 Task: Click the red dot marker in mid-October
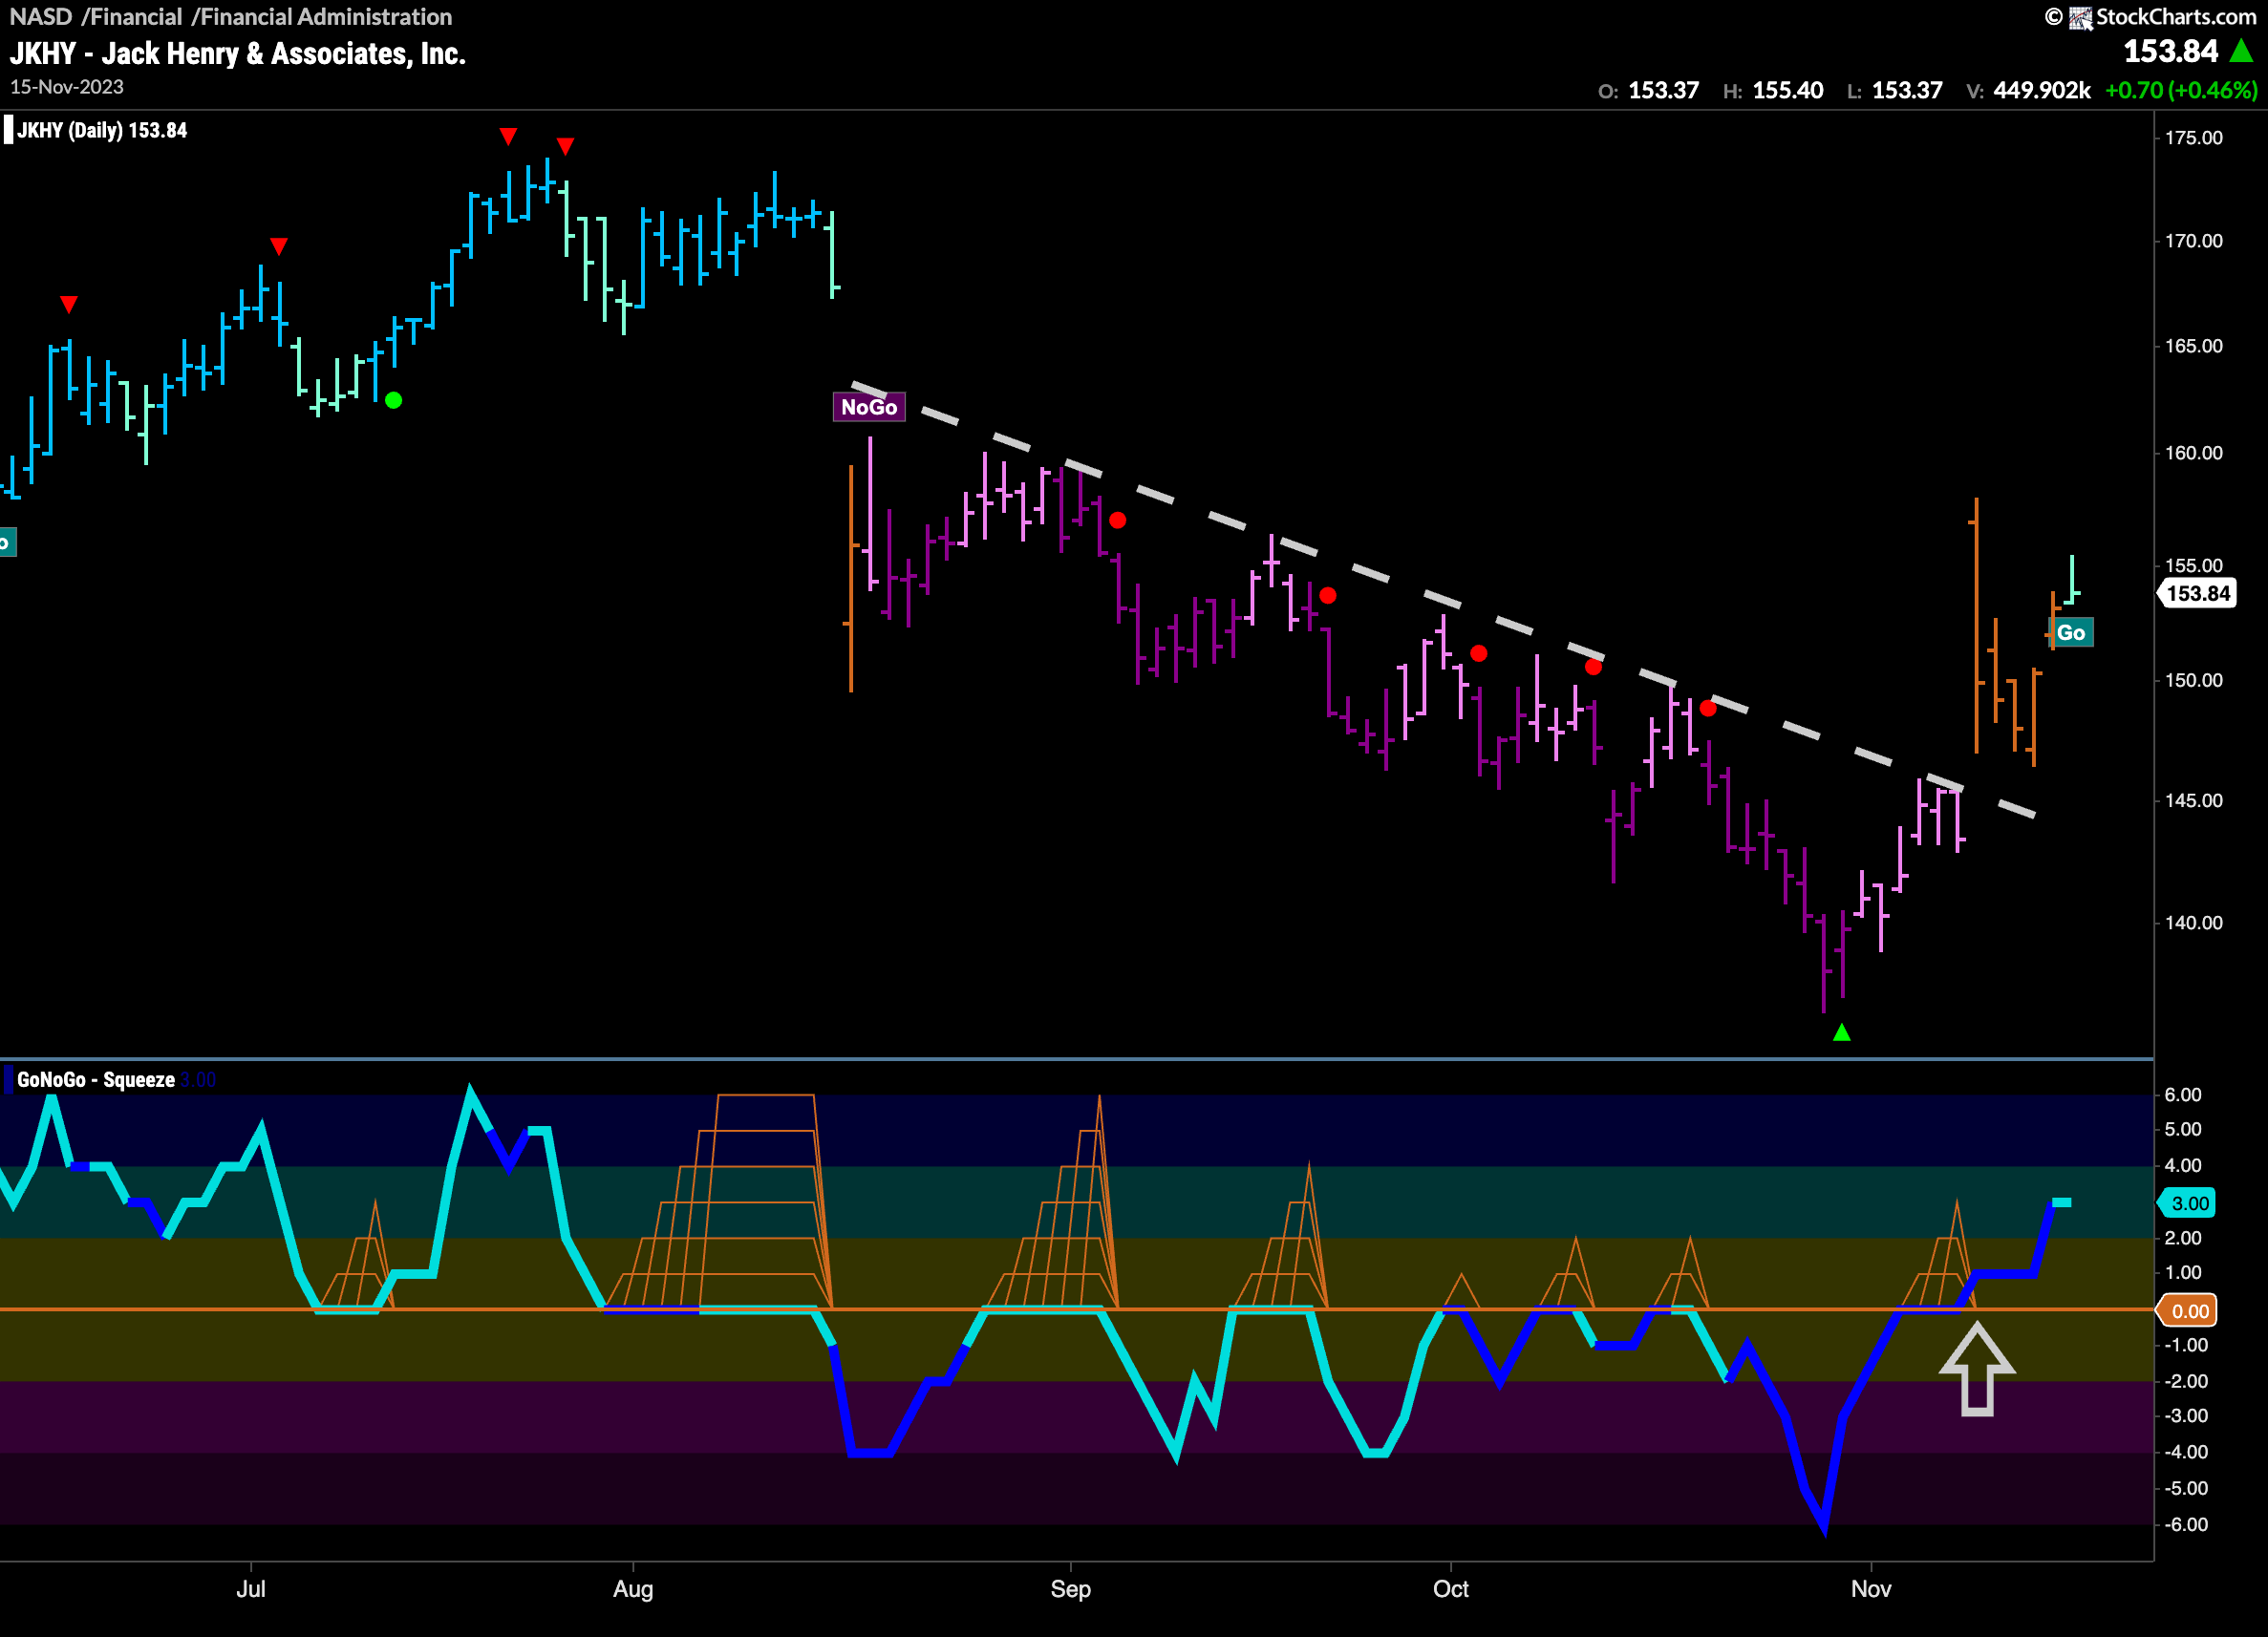pyautogui.click(x=1593, y=667)
